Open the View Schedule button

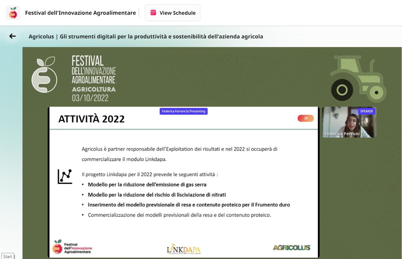coord(173,13)
